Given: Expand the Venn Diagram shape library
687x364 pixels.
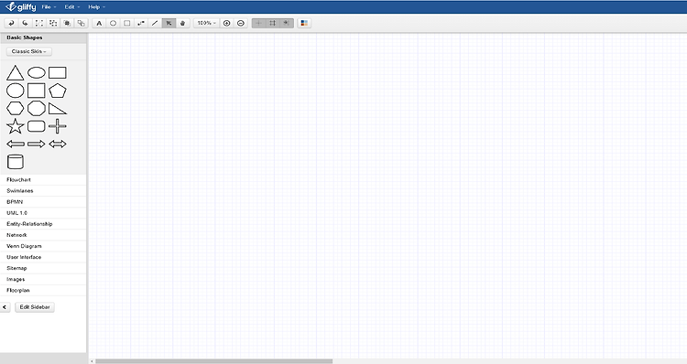Looking at the screenshot, I should tap(43, 246).
